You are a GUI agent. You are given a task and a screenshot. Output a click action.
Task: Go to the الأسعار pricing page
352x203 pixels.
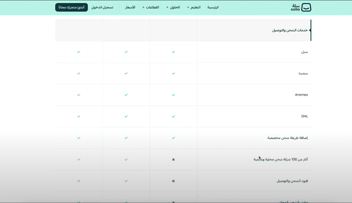pyautogui.click(x=130, y=8)
